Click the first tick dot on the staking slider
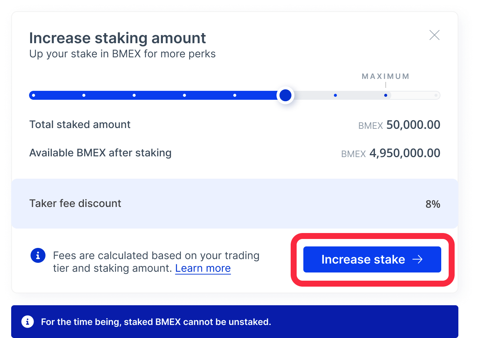Image resolution: width=477 pixels, height=338 pixels. tap(34, 95)
